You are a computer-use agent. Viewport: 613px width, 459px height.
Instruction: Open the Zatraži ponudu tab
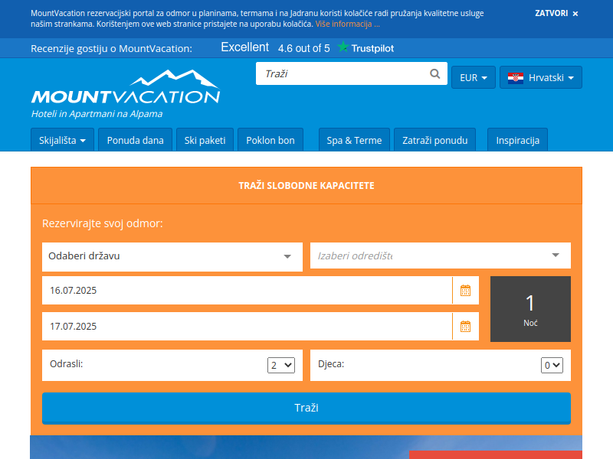434,140
